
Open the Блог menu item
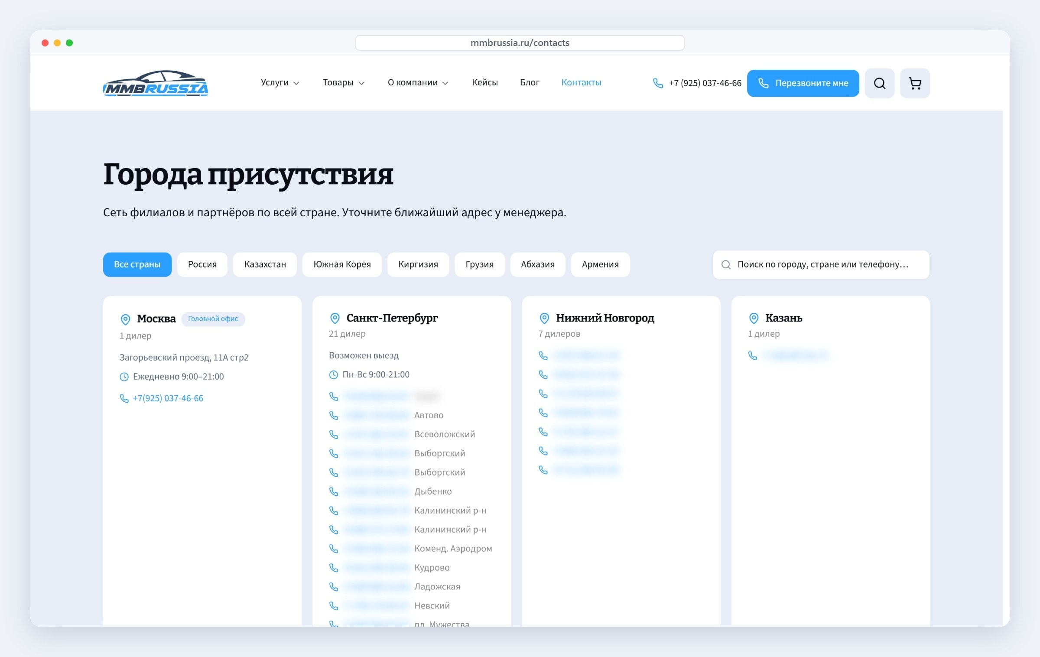click(x=530, y=83)
